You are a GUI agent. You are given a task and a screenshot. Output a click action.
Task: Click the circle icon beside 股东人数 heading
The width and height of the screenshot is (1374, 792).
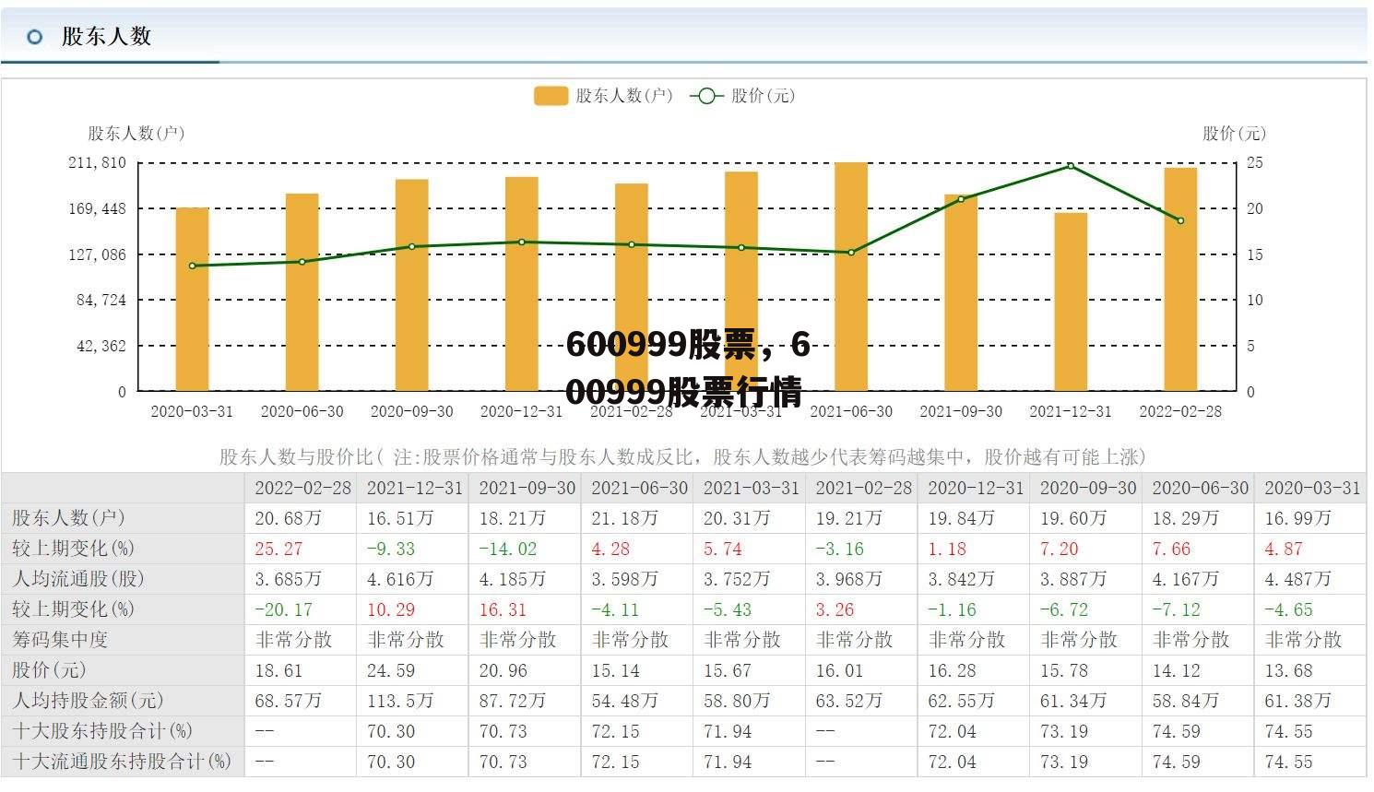pyautogui.click(x=35, y=37)
